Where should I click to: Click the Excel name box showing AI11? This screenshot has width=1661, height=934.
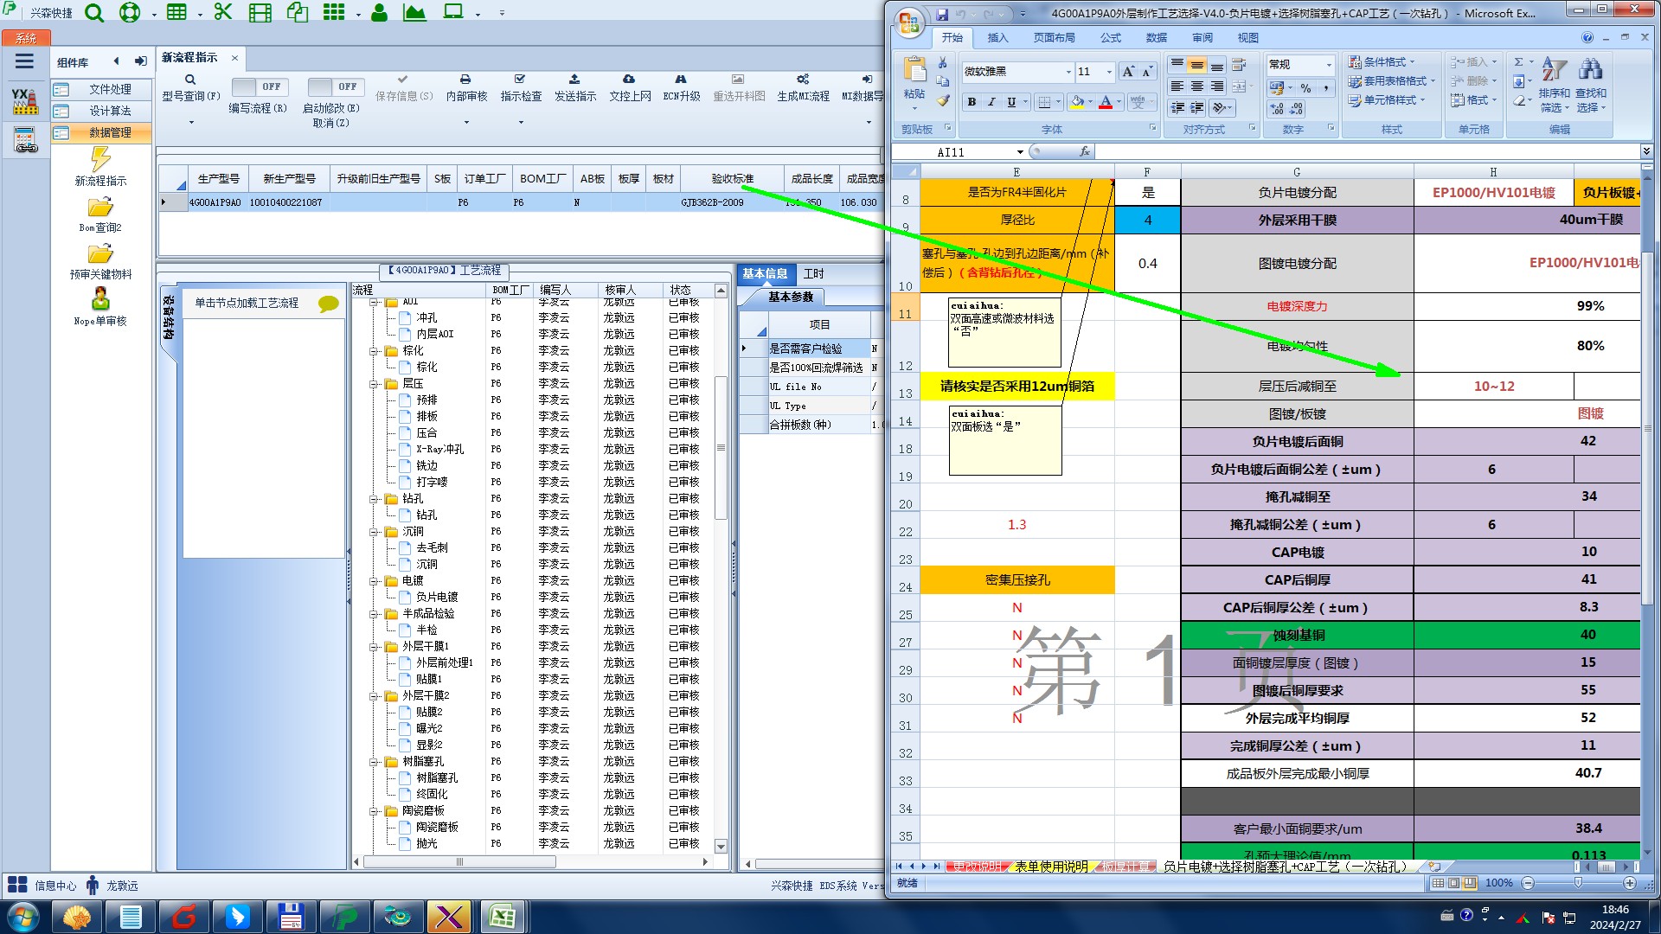click(952, 152)
